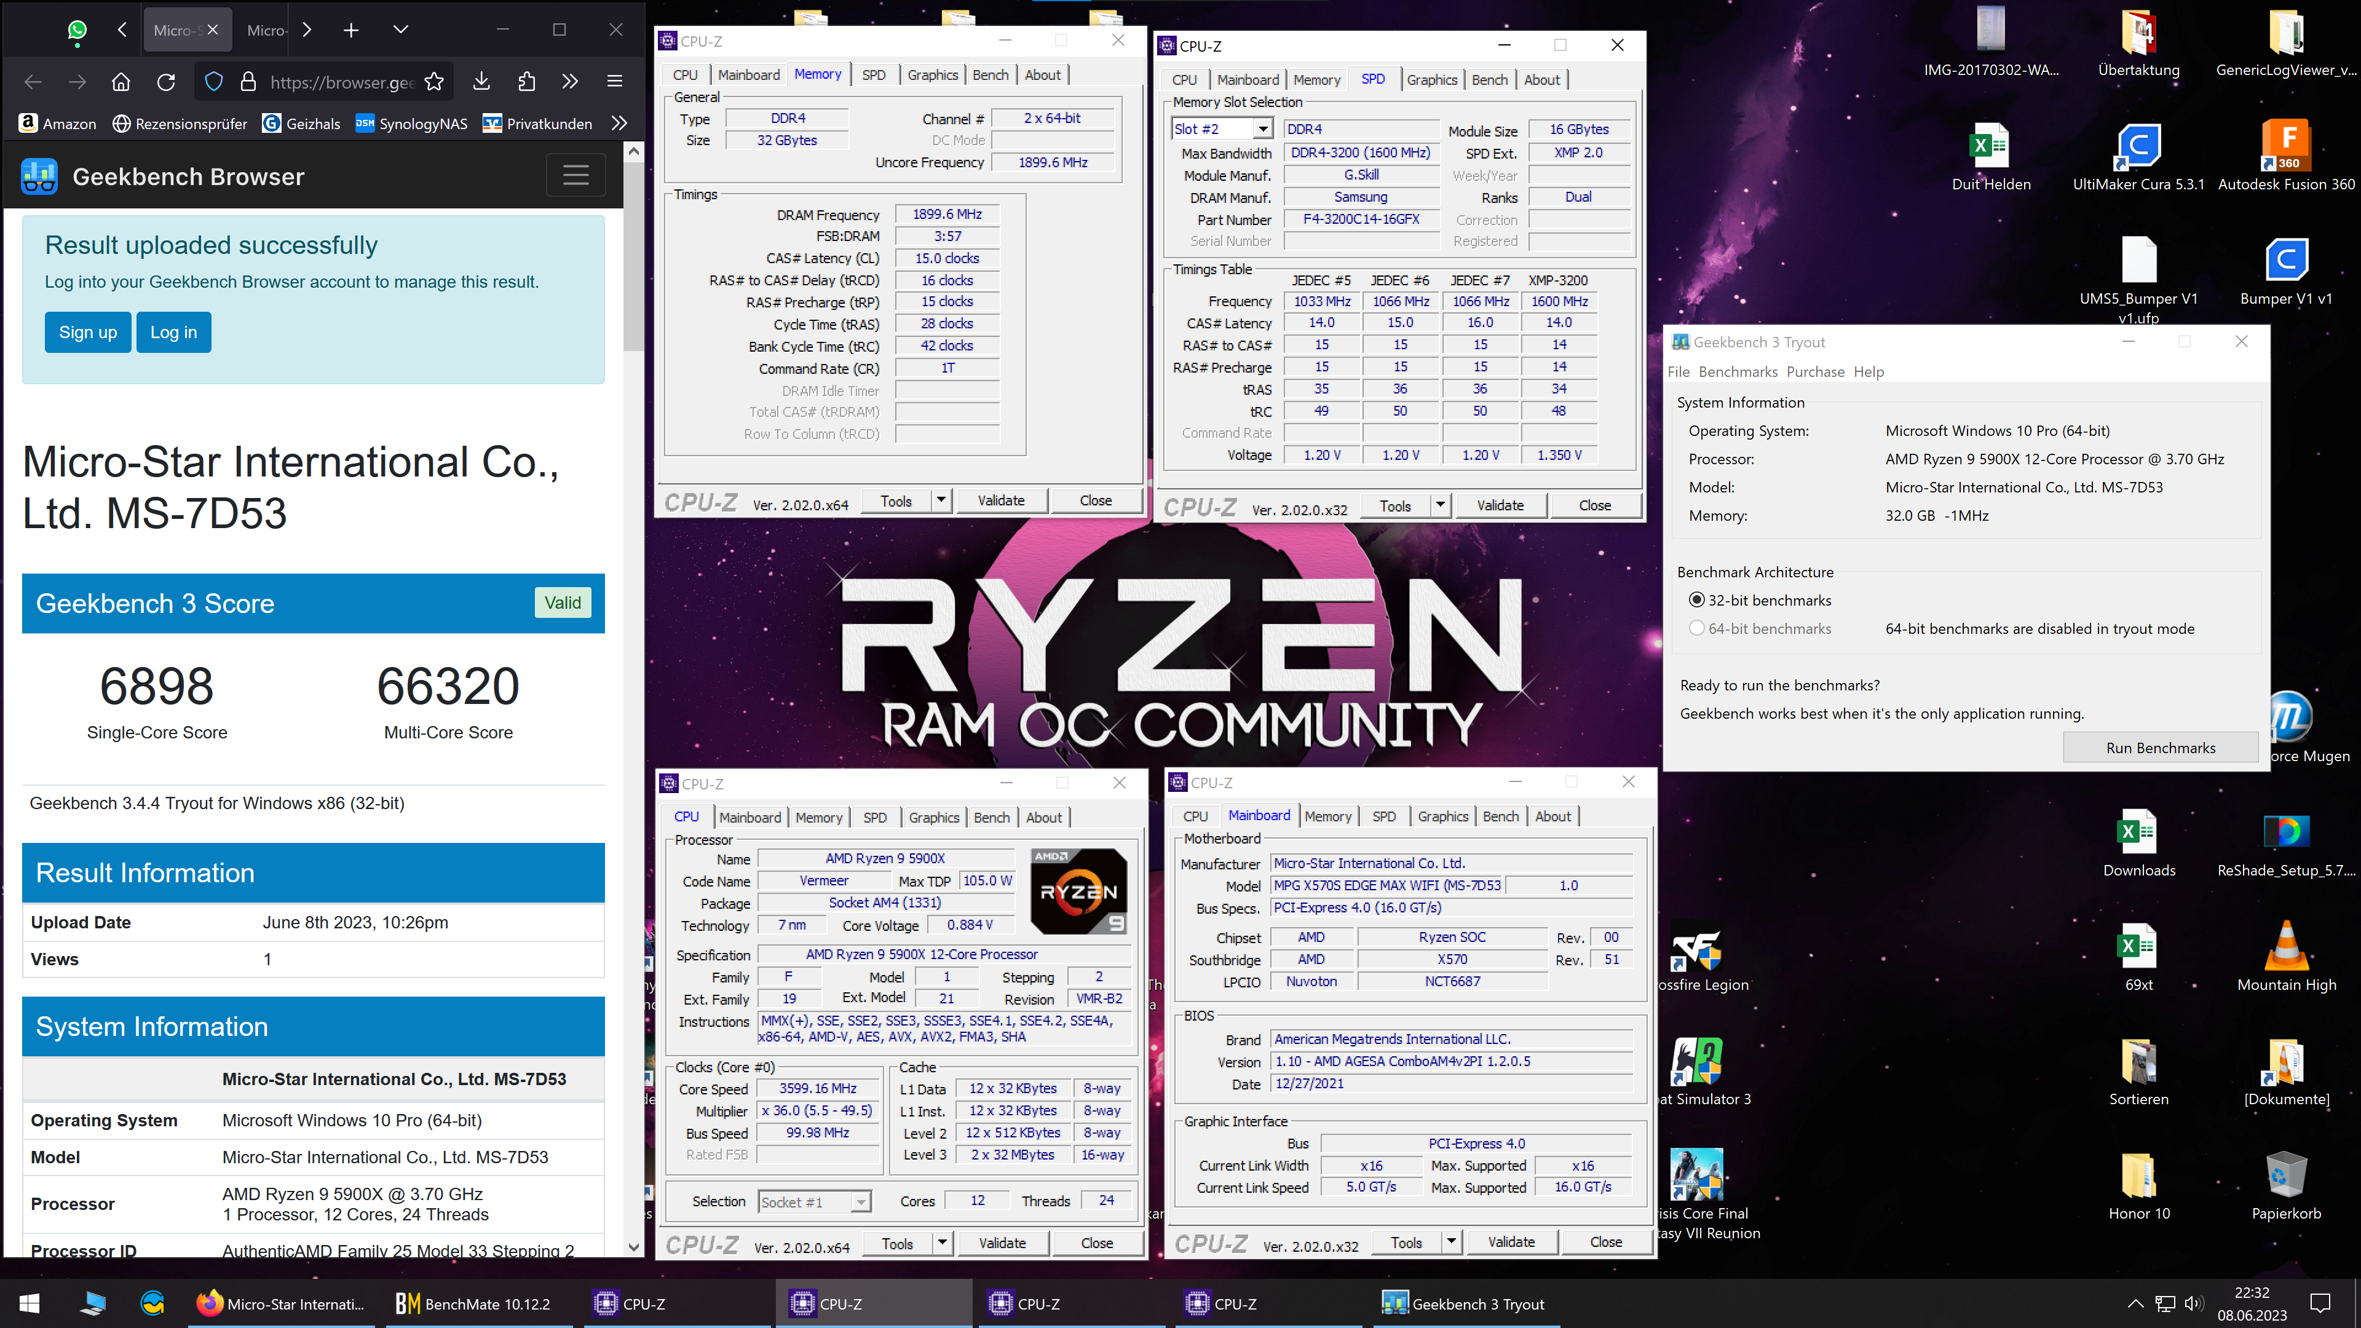
Task: Open the Firefox application menu icon
Action: pyautogui.click(x=615, y=82)
